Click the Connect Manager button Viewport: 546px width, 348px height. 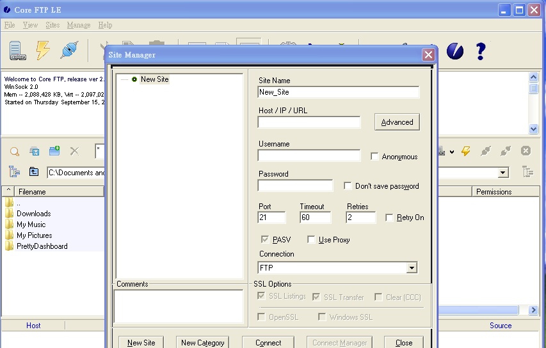[339, 342]
